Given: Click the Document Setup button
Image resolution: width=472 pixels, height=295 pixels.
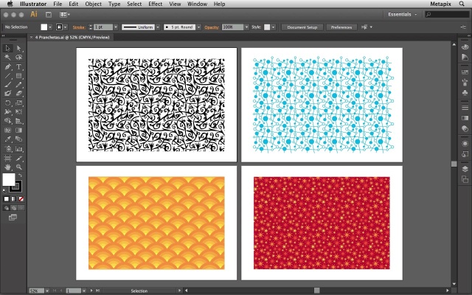Looking at the screenshot, I should click(302, 27).
